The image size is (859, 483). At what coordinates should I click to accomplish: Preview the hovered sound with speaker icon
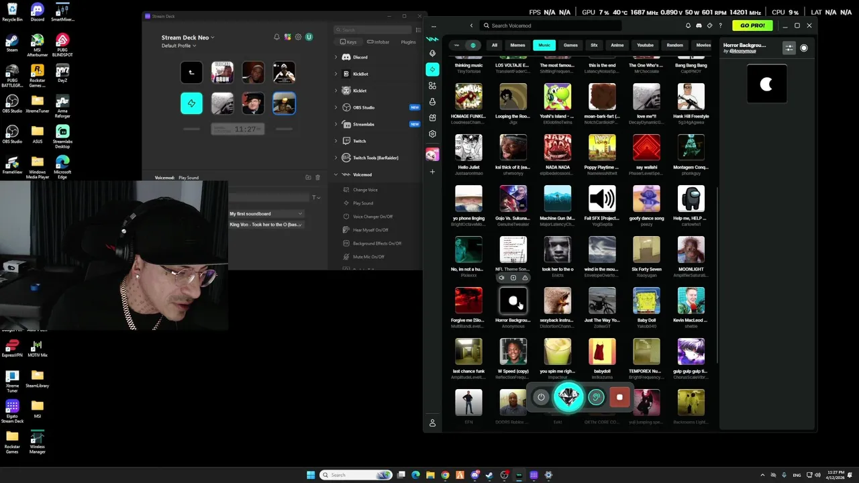click(501, 278)
